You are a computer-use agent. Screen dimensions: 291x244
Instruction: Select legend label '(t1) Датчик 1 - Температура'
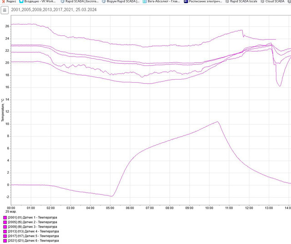37,218
